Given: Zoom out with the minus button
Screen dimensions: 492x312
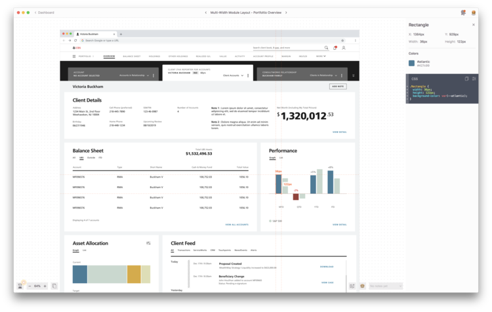Looking at the screenshot, I should (30, 286).
